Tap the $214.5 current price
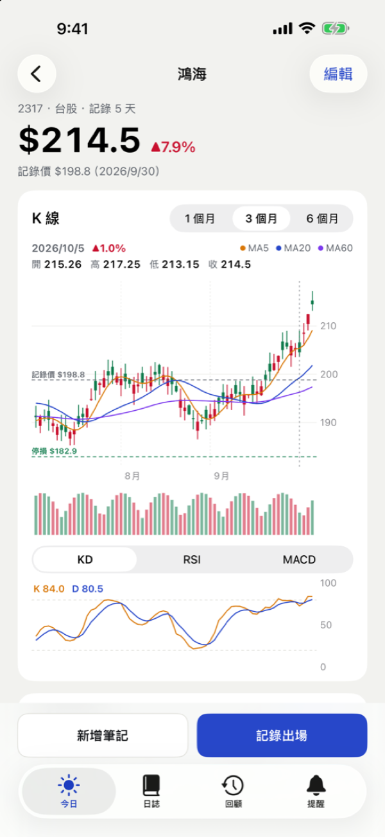The height and width of the screenshot is (837, 385). [79, 141]
